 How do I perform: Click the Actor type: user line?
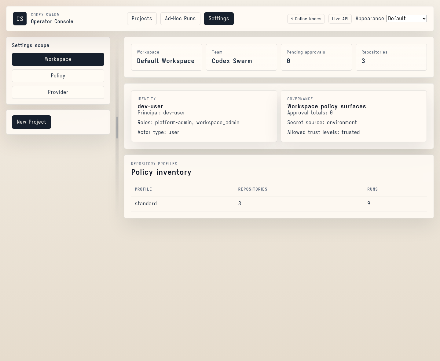(x=158, y=132)
